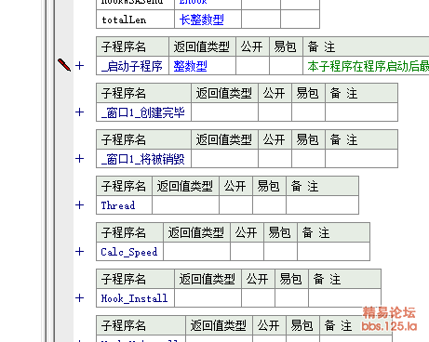429x342 pixels.
Task: Expand the Calc_Speed subroutine
Action: click(x=80, y=251)
